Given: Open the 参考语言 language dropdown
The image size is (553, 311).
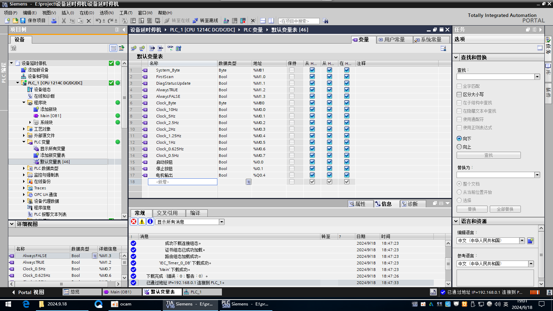Looking at the screenshot, I should pos(531,264).
